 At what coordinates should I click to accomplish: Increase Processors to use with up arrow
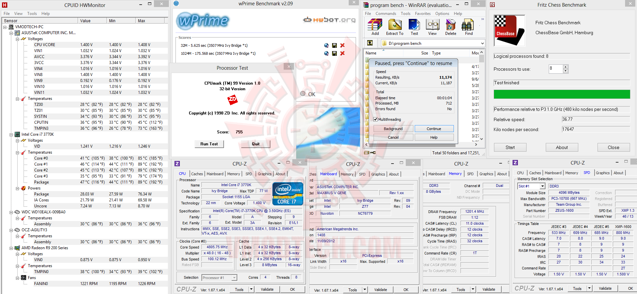[x=566, y=67]
